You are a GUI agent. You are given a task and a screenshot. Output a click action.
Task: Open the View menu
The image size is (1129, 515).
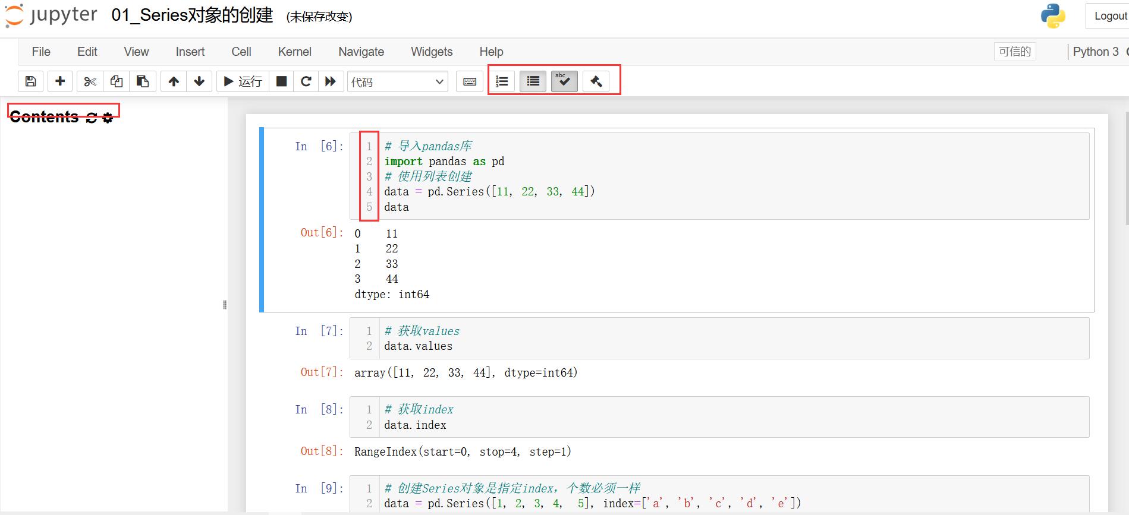point(136,52)
